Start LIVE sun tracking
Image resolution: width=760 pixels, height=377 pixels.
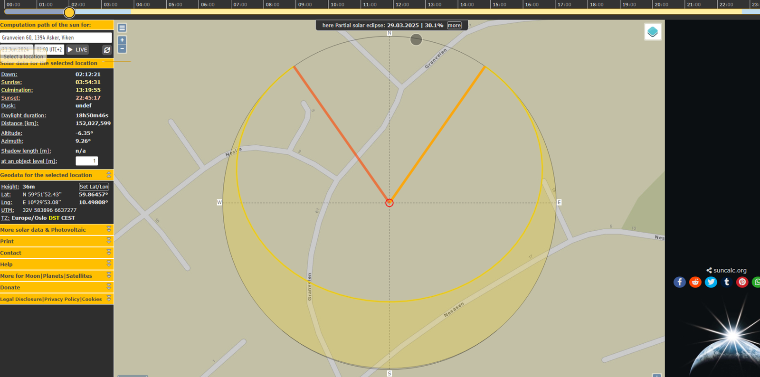[77, 49]
